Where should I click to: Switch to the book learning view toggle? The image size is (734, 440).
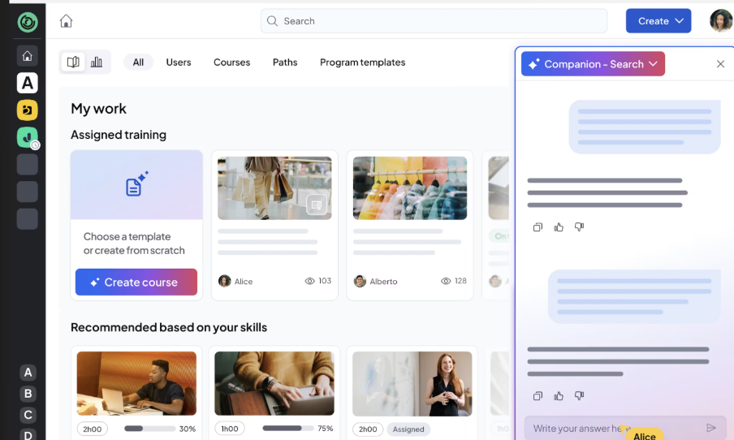[74, 63]
